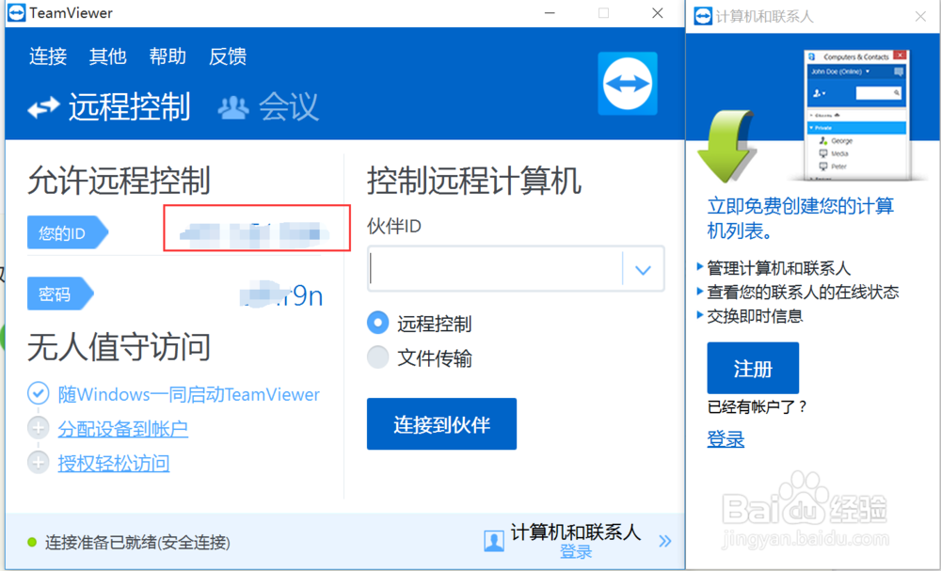Expand the 伙伴ID dropdown arrow
This screenshot has height=571, width=941.
643,270
